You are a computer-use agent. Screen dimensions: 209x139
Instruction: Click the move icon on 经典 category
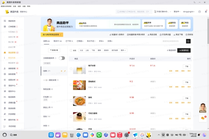(x=61, y=71)
